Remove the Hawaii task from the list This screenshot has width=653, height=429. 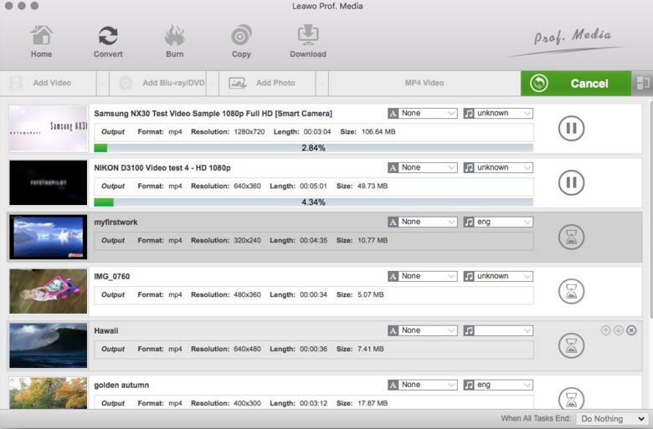[631, 330]
